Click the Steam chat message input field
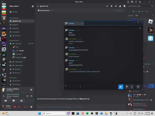This screenshot has height=116, width=155. [91, 87]
